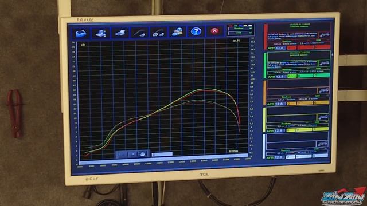Click the single curve with printer toolbar icon

[x=139, y=33]
